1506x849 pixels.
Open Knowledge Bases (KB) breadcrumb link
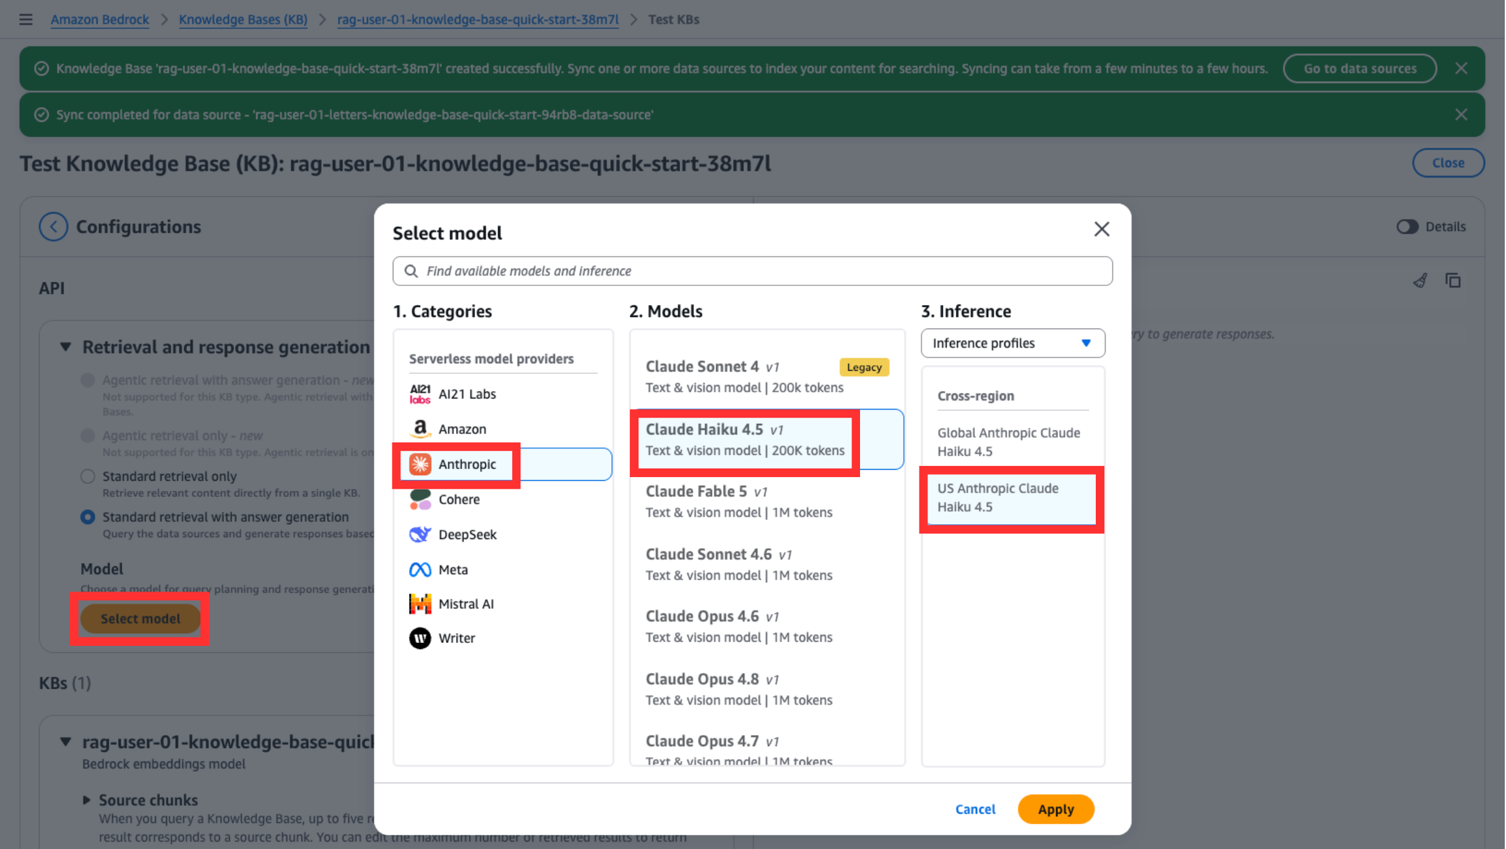point(243,19)
